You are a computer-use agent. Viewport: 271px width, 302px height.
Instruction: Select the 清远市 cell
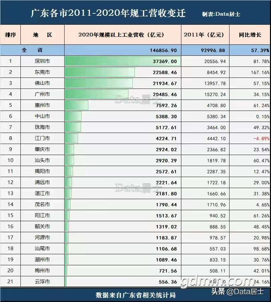[x=42, y=182]
